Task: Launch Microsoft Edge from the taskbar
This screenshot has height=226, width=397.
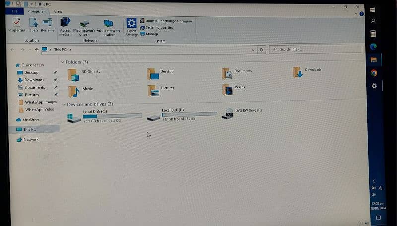Action: (374, 47)
